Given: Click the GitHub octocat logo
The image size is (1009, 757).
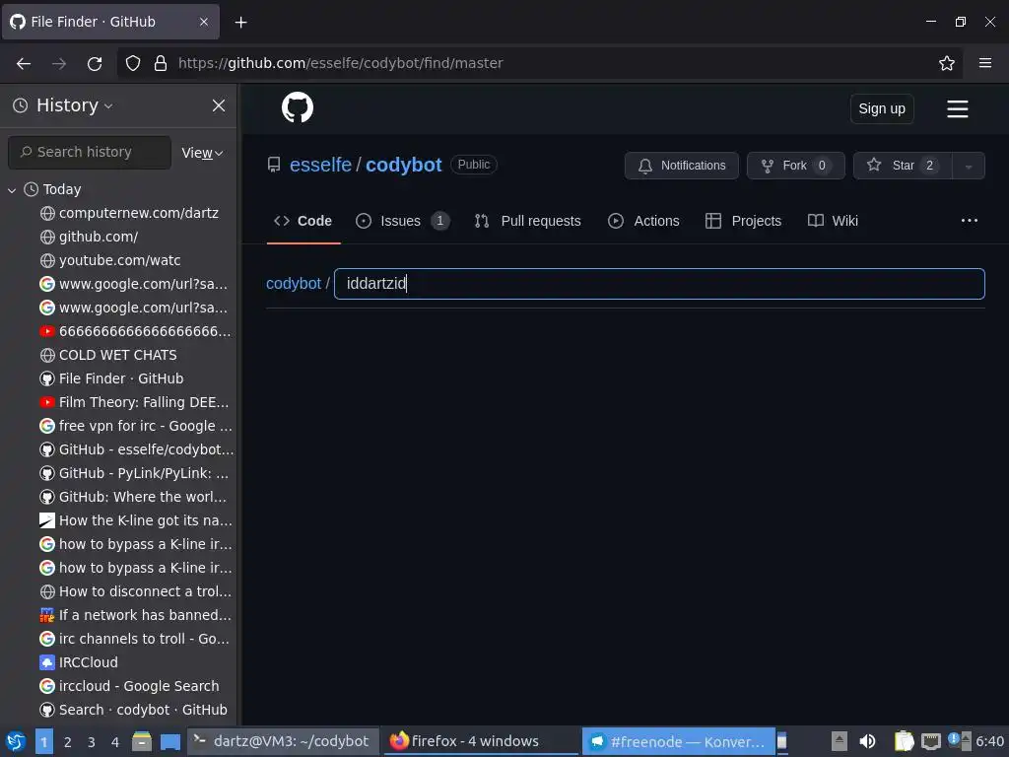Looking at the screenshot, I should pos(298,107).
